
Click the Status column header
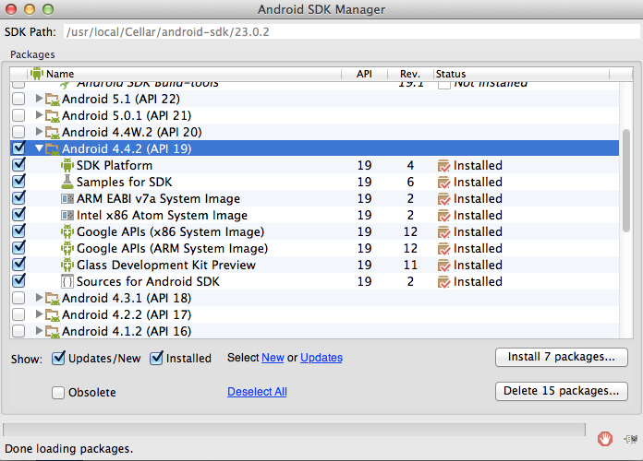click(522, 74)
